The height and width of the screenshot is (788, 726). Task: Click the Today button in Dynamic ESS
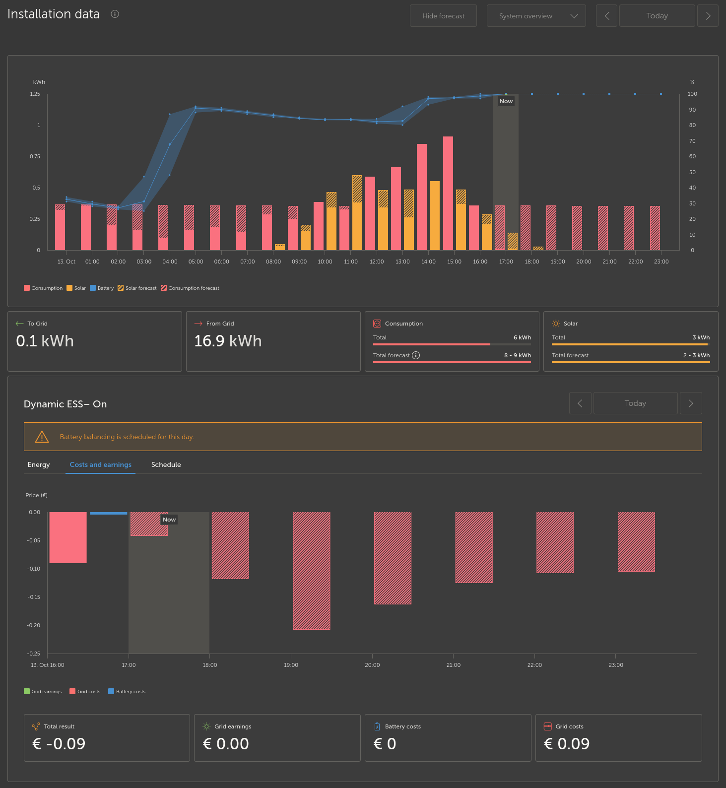636,403
